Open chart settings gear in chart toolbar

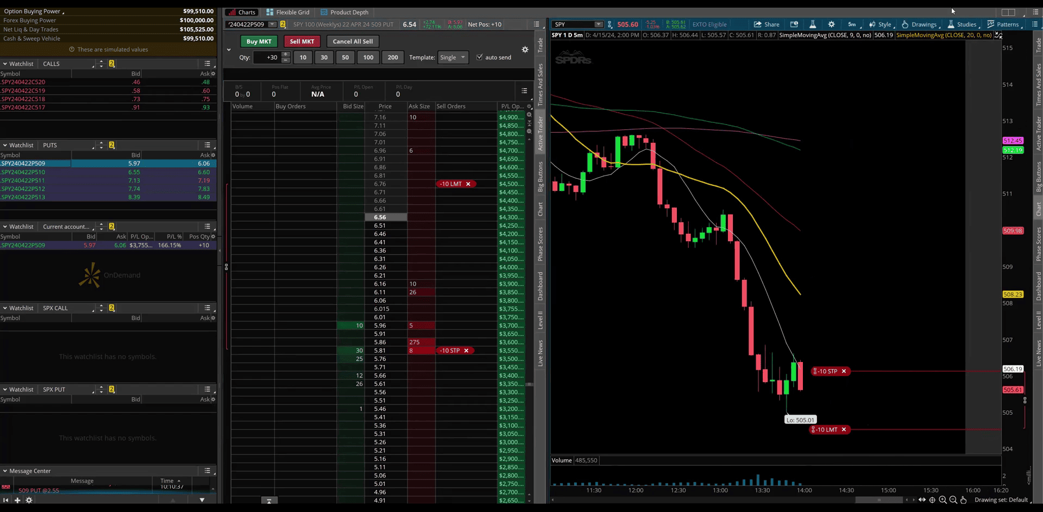831,24
